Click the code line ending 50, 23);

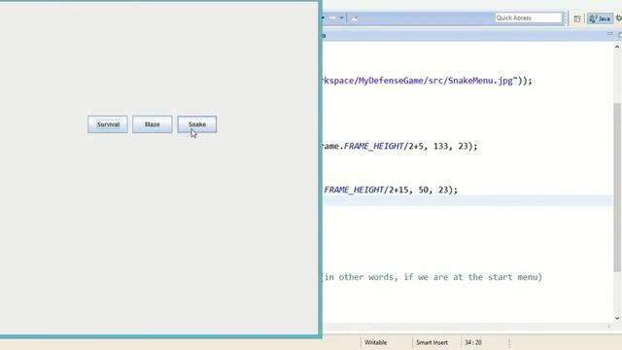(x=390, y=190)
